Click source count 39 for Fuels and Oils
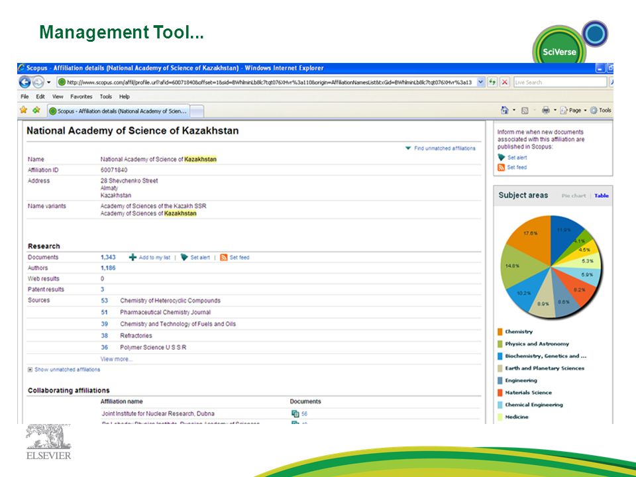636x477 pixels. tap(104, 324)
